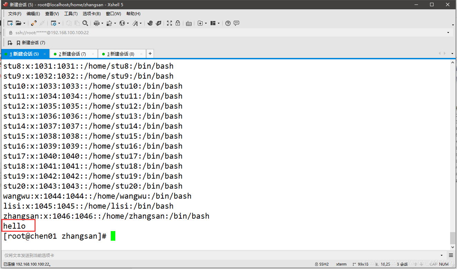457x269 pixels.
Task: Click the new tab group plus-file icon
Action: [x=200, y=23]
